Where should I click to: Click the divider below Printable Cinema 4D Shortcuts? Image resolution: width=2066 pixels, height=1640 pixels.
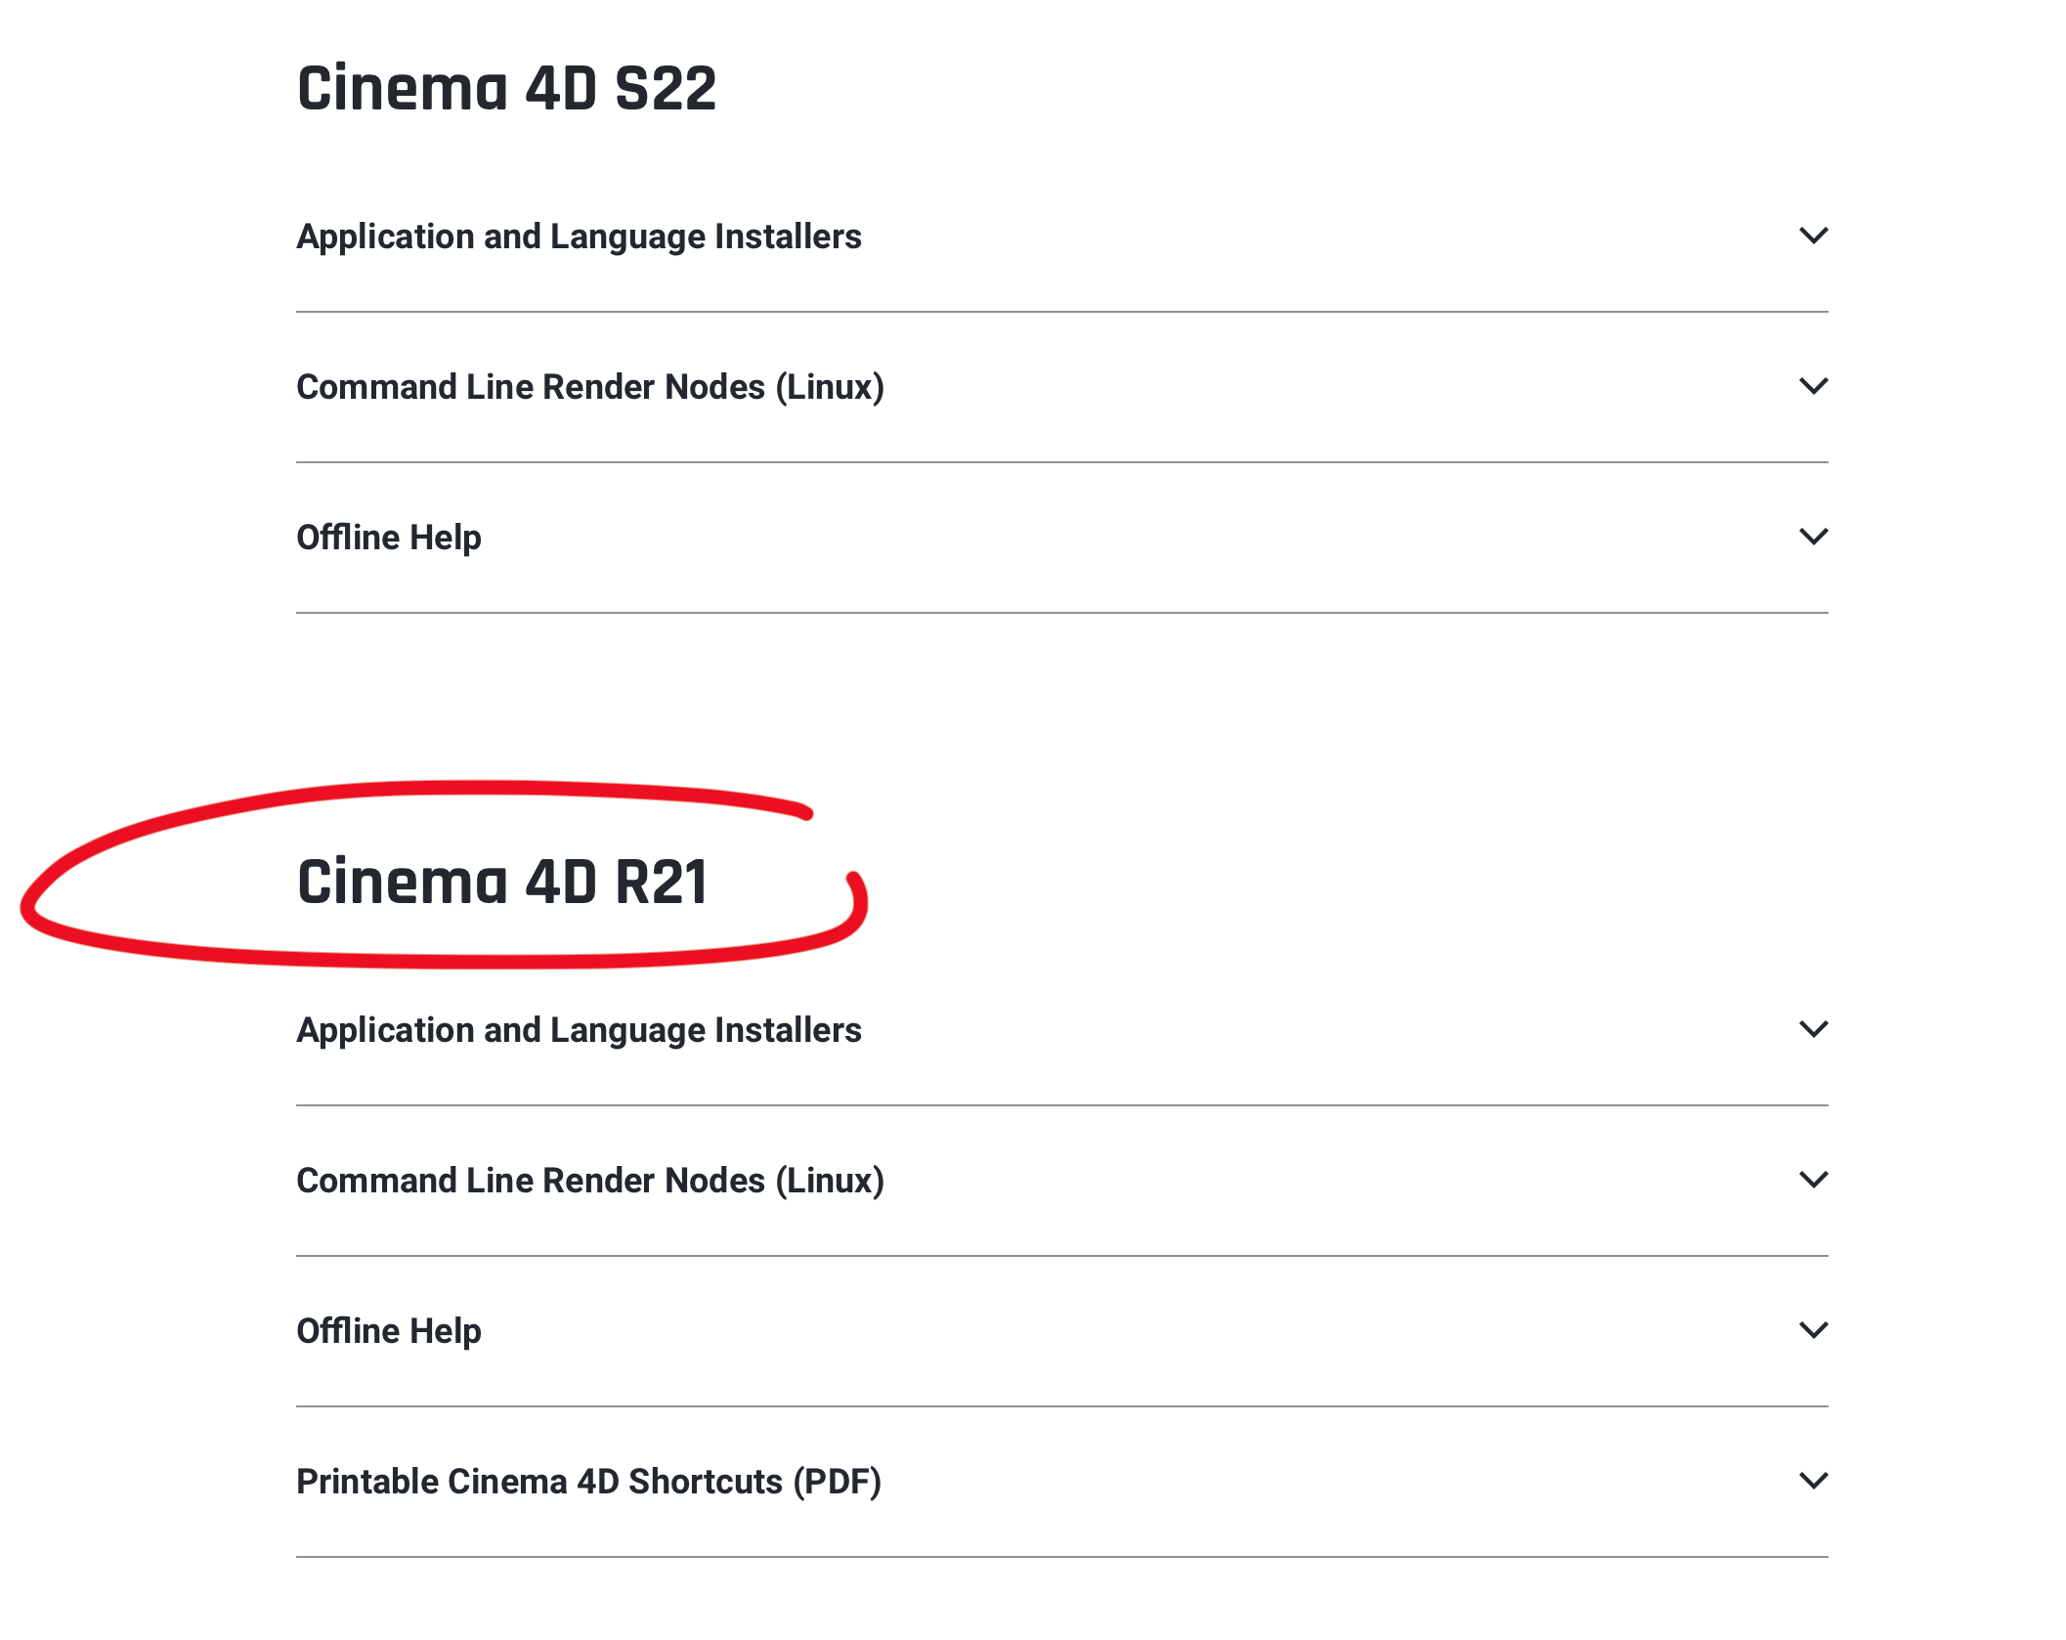click(x=1061, y=1557)
